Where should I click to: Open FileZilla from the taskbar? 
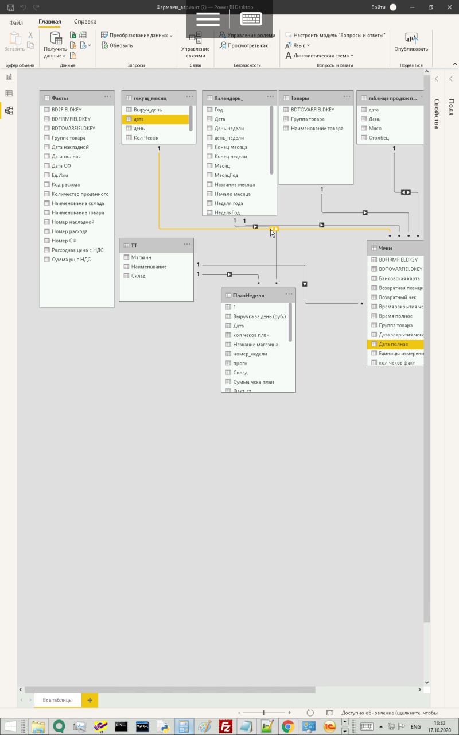[226, 726]
